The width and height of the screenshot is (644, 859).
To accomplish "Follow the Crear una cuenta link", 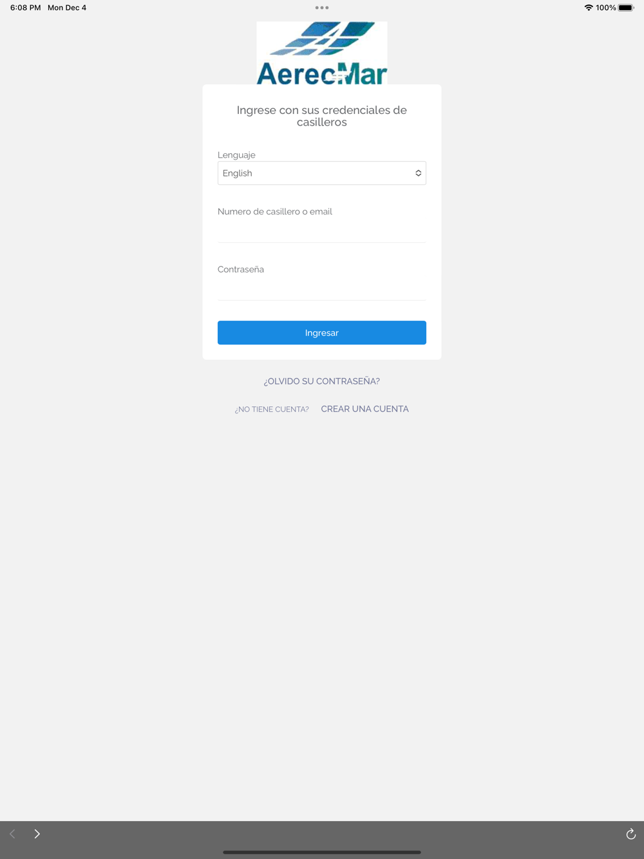I will [365, 409].
